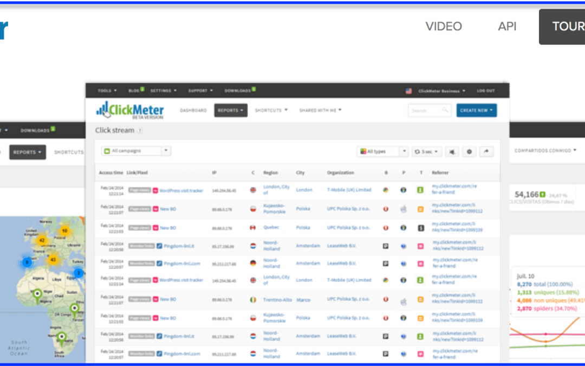Click orange type icon in Trentino-Alto row

click(420, 299)
